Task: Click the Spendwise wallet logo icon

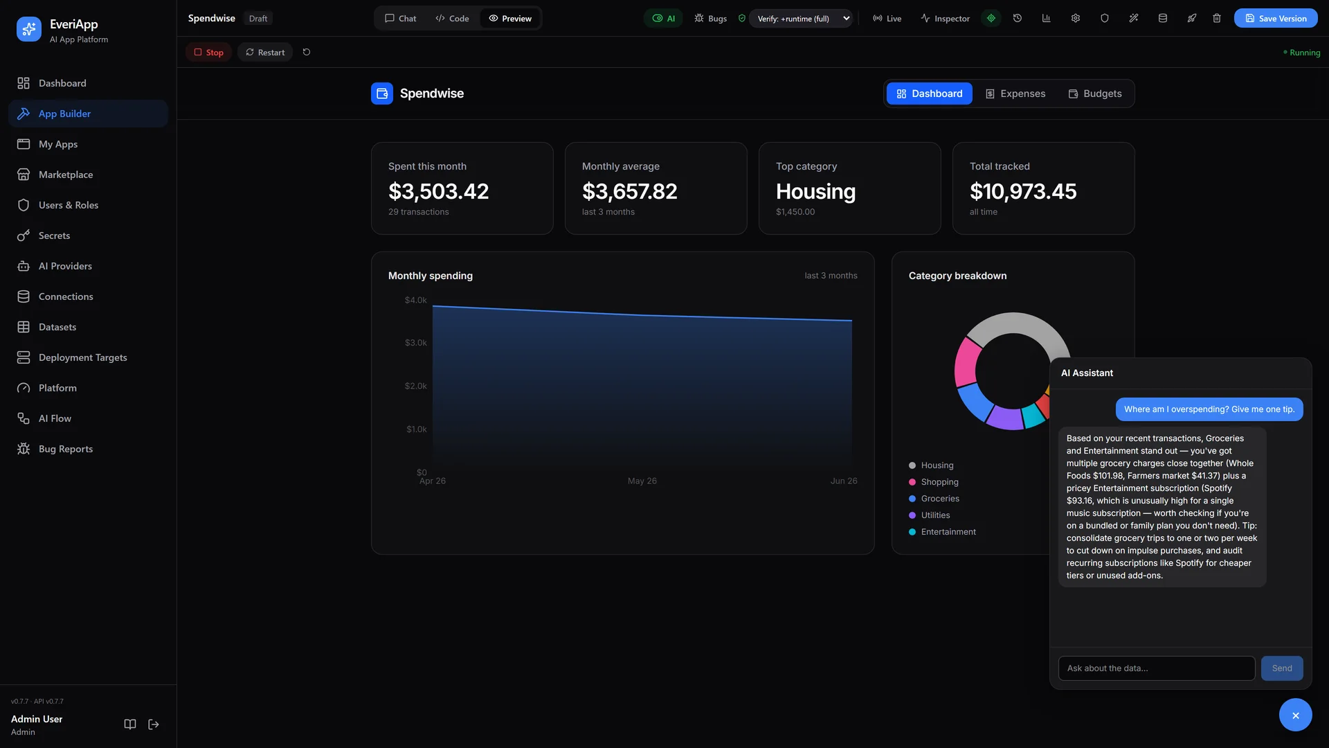Action: click(382, 93)
